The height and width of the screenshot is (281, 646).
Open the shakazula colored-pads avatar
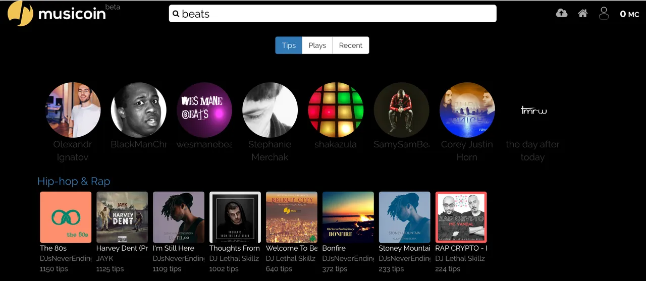point(336,110)
